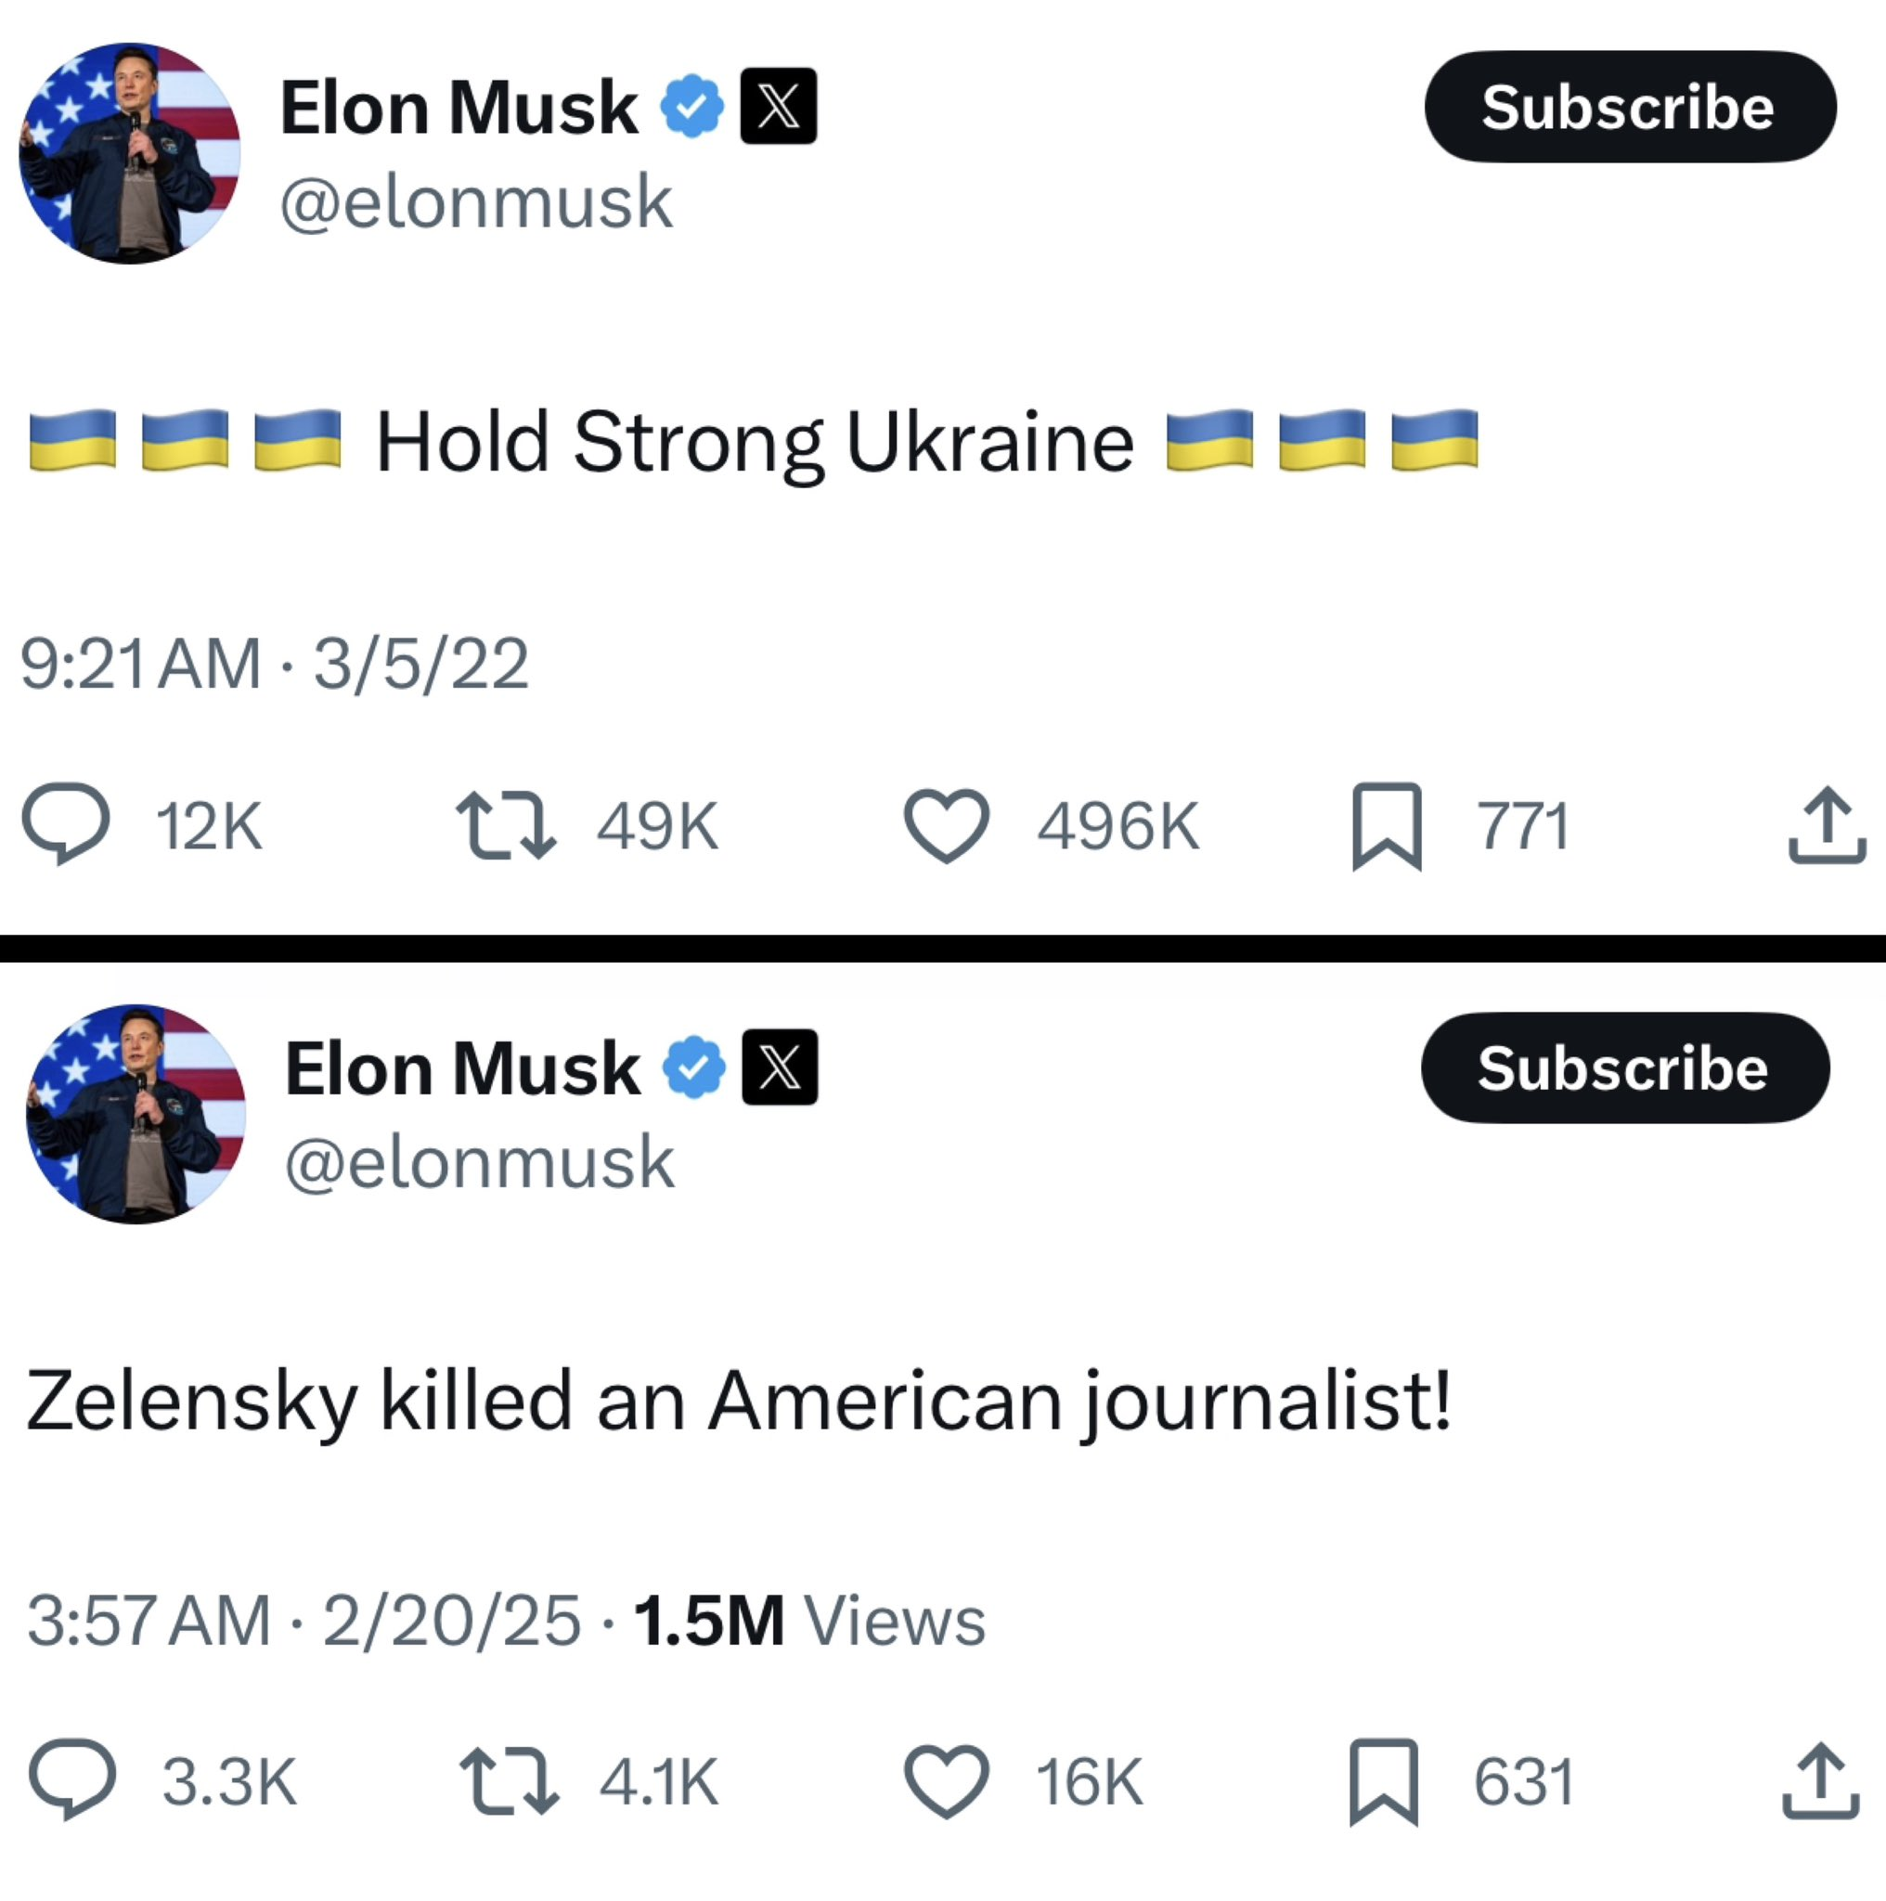Click the 9:21 AM · 3/5/22 timestamp
The image size is (1886, 1901).
(275, 665)
